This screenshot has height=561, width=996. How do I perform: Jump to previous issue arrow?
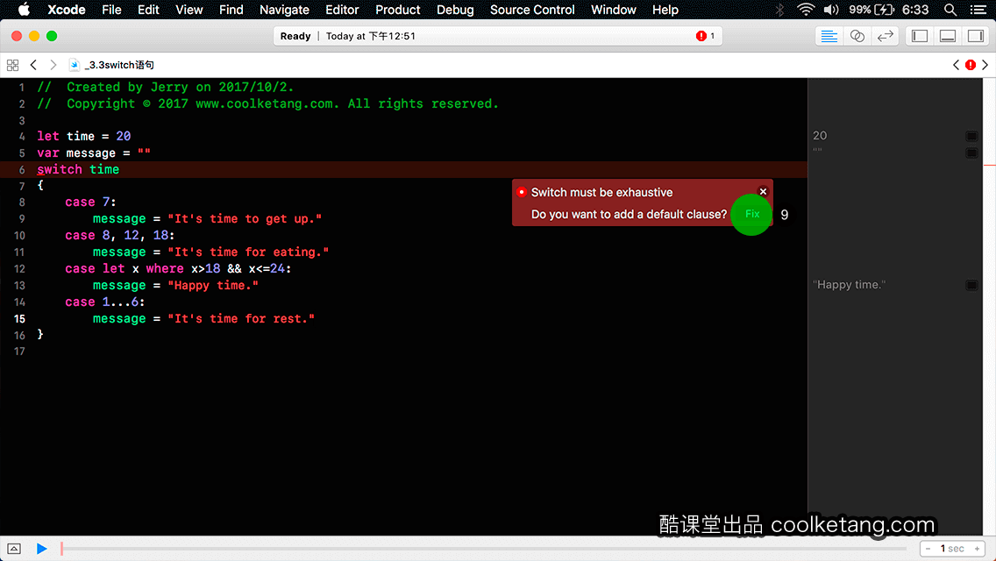point(956,65)
